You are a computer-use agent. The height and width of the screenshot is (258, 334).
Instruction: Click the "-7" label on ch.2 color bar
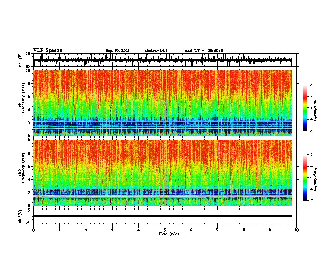point(311,201)
